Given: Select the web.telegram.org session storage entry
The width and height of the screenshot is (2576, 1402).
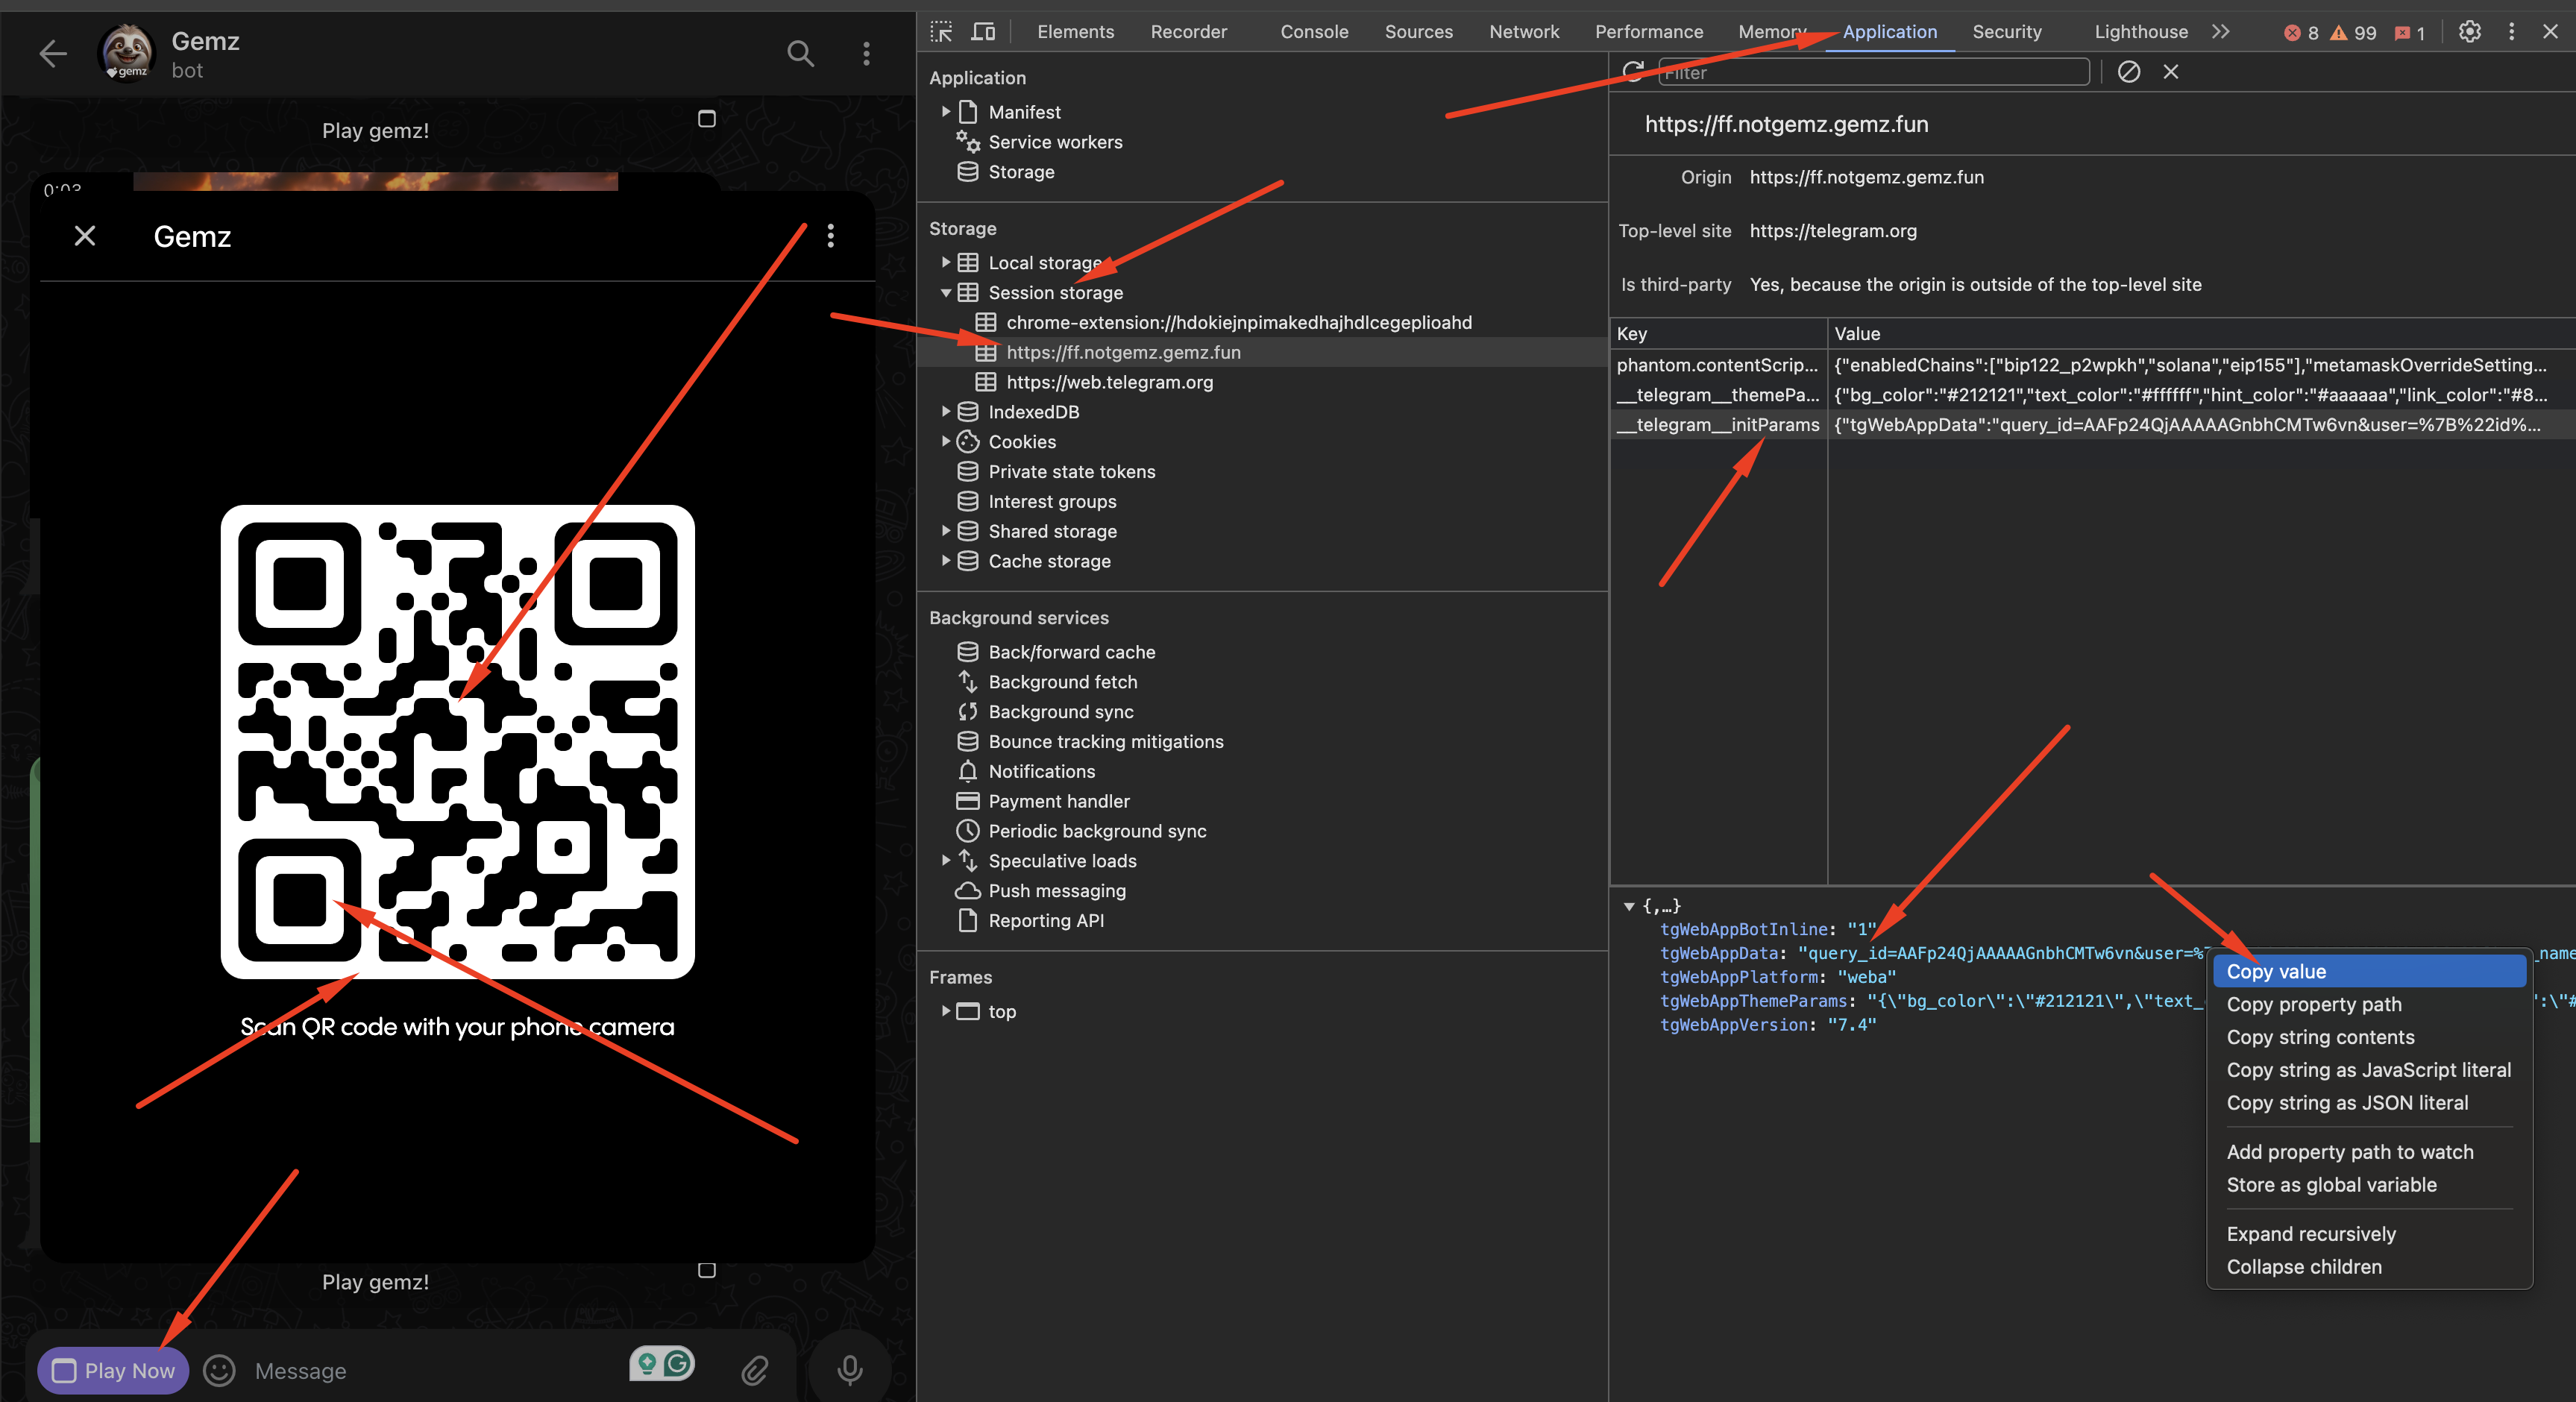Looking at the screenshot, I should tap(1109, 382).
